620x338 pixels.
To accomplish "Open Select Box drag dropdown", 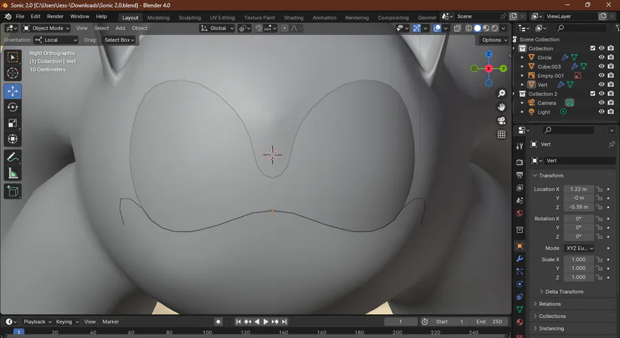I will (x=119, y=40).
